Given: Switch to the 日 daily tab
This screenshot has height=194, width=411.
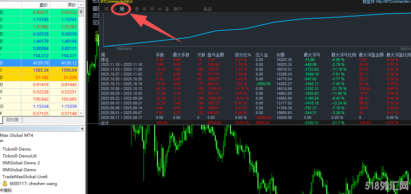Looking at the screenshot, I should click(x=114, y=9).
